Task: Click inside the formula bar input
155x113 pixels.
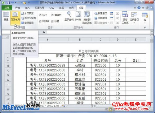Action: (x=99, y=32)
